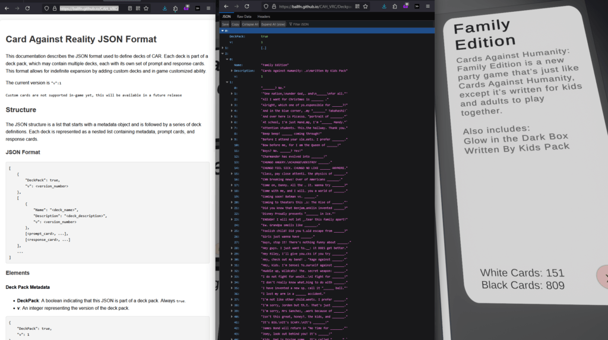Open downloads panel in JSON viewer window
The image size is (608, 340).
tap(385, 7)
